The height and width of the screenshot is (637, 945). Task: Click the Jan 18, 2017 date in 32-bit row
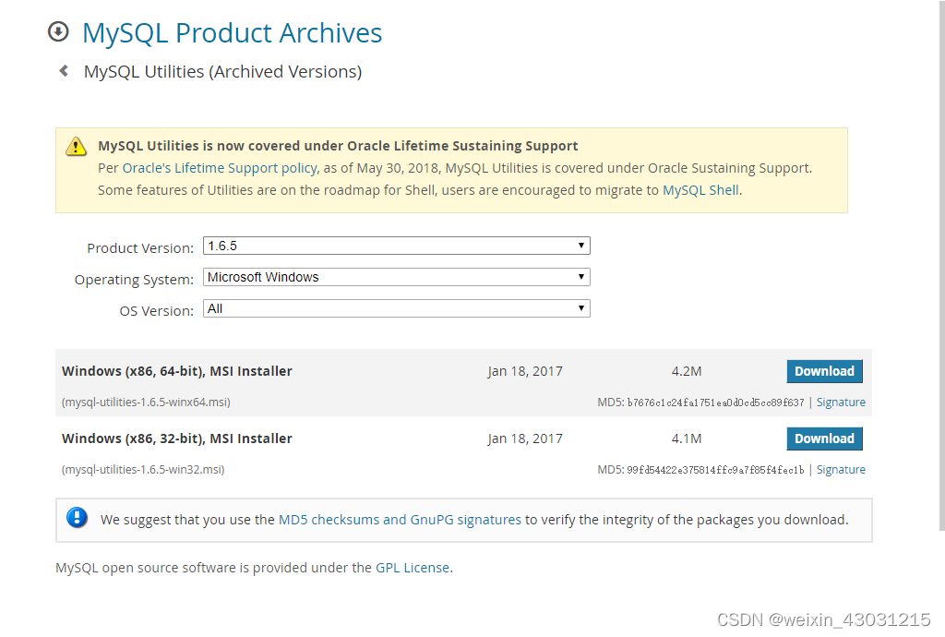click(x=525, y=439)
